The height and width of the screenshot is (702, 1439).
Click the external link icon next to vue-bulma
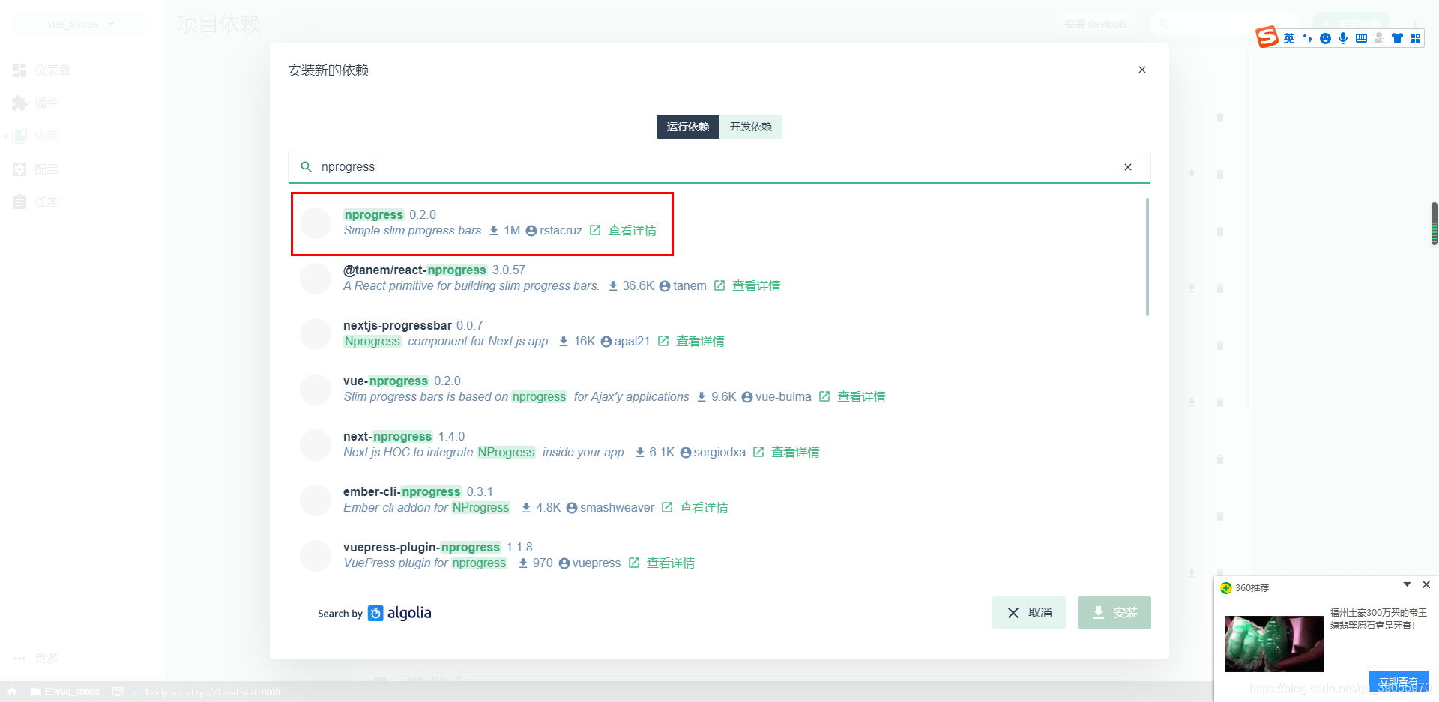(824, 396)
